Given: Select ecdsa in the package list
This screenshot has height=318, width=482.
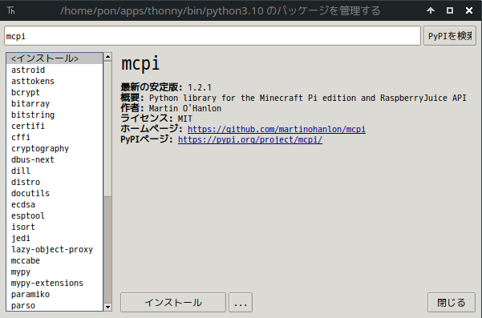Looking at the screenshot, I should 55,204.
